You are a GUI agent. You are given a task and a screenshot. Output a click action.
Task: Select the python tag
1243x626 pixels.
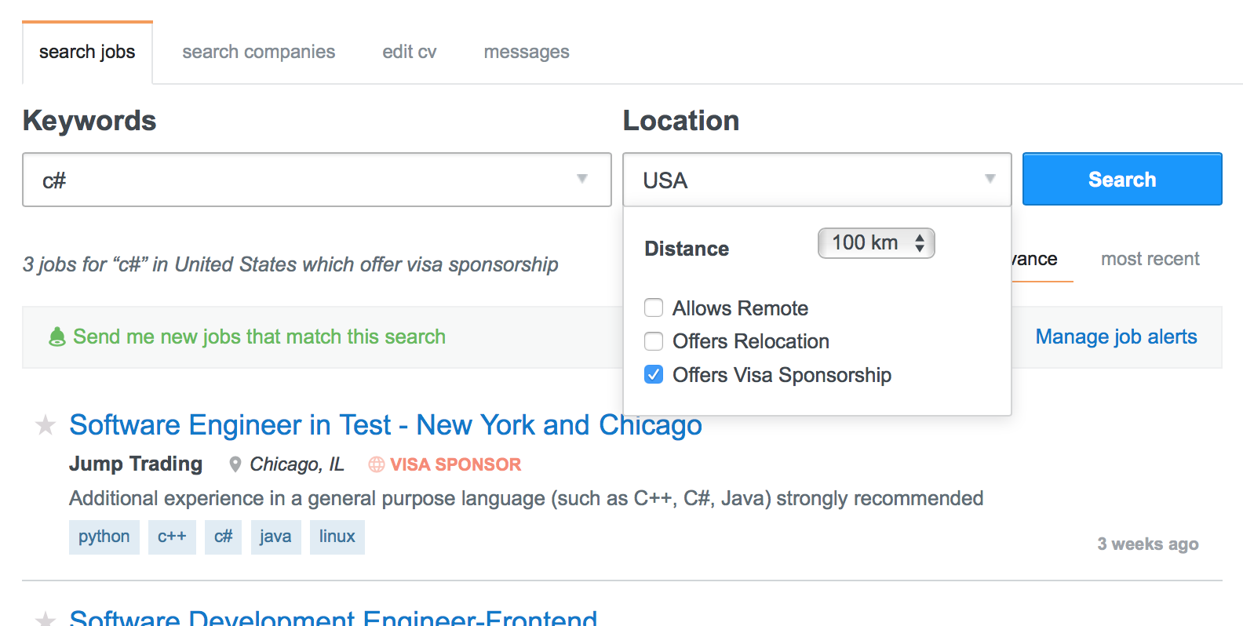pyautogui.click(x=104, y=537)
